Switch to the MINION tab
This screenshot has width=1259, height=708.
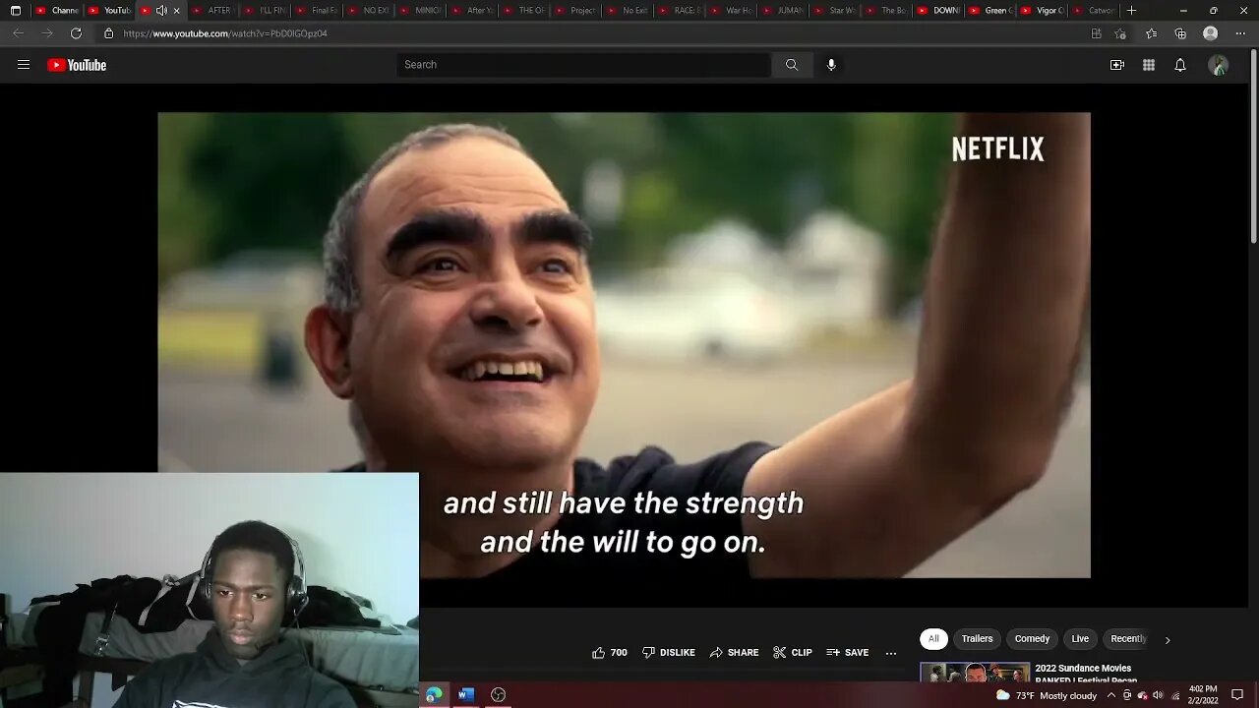coord(420,11)
